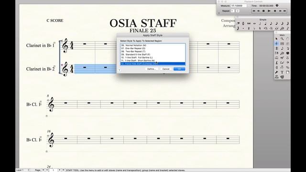Select the Page Layout tool icon
The image size is (306, 172).
[287, 72]
